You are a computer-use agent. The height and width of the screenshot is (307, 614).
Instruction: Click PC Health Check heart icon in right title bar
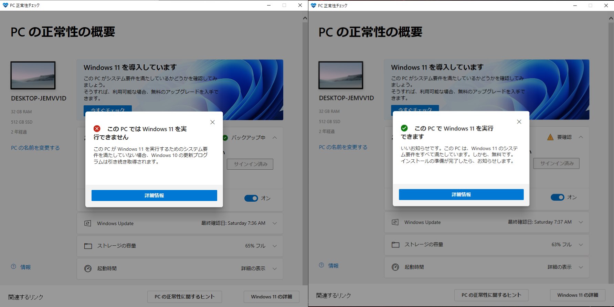point(313,6)
